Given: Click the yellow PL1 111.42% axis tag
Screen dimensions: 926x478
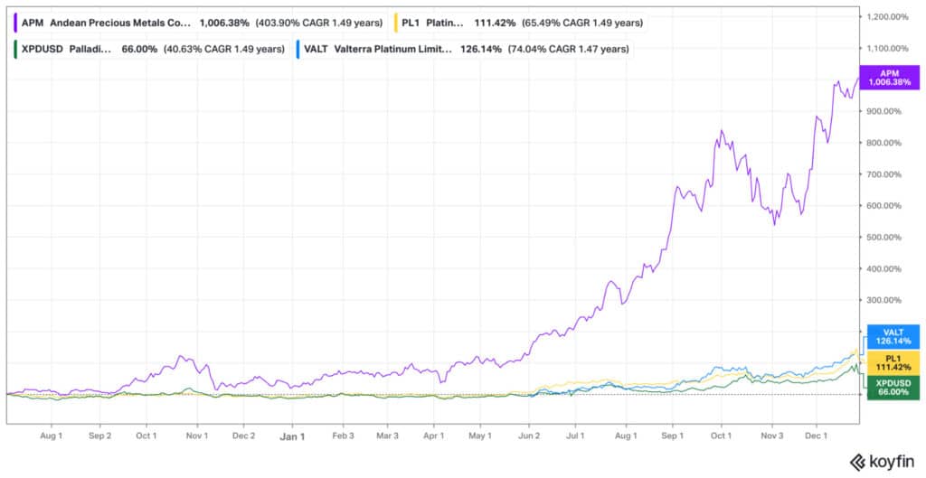Looking at the screenshot, I should [893, 363].
